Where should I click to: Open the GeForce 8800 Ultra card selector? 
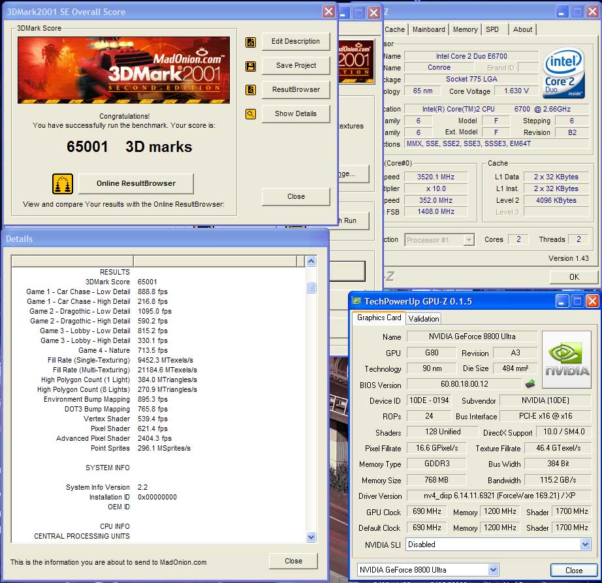[493, 570]
